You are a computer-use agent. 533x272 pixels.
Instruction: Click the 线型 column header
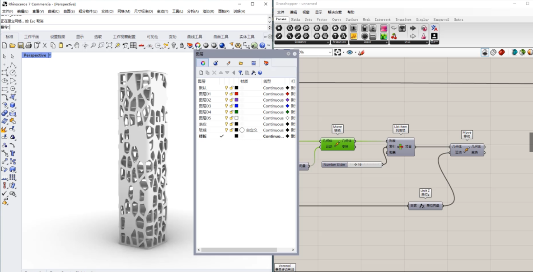(x=267, y=82)
